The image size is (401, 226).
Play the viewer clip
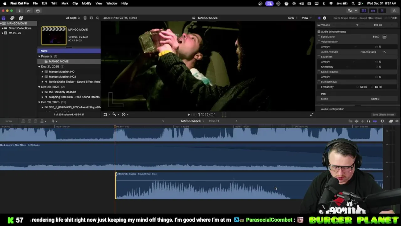tap(189, 115)
